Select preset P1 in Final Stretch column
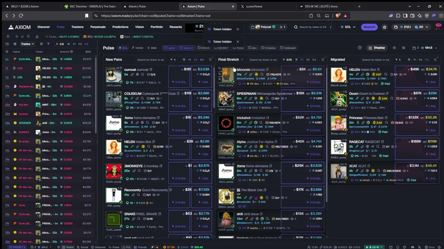 (302, 59)
